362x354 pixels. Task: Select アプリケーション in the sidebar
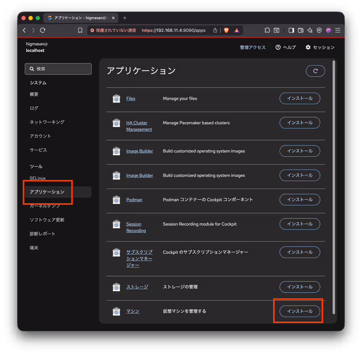(x=58, y=192)
